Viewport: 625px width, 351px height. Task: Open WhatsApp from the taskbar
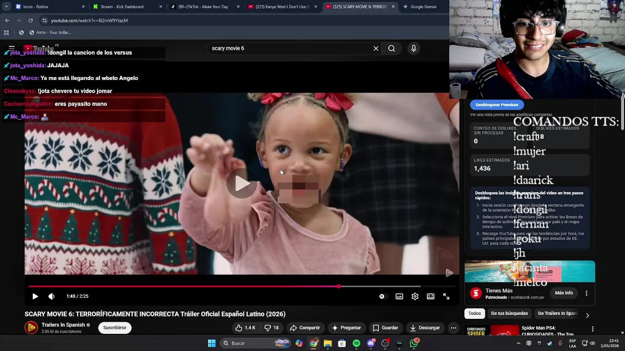pos(414,343)
